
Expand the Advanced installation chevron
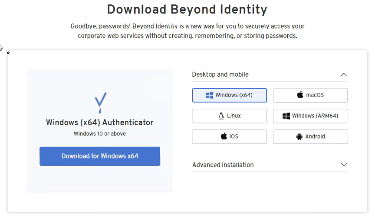(x=344, y=165)
